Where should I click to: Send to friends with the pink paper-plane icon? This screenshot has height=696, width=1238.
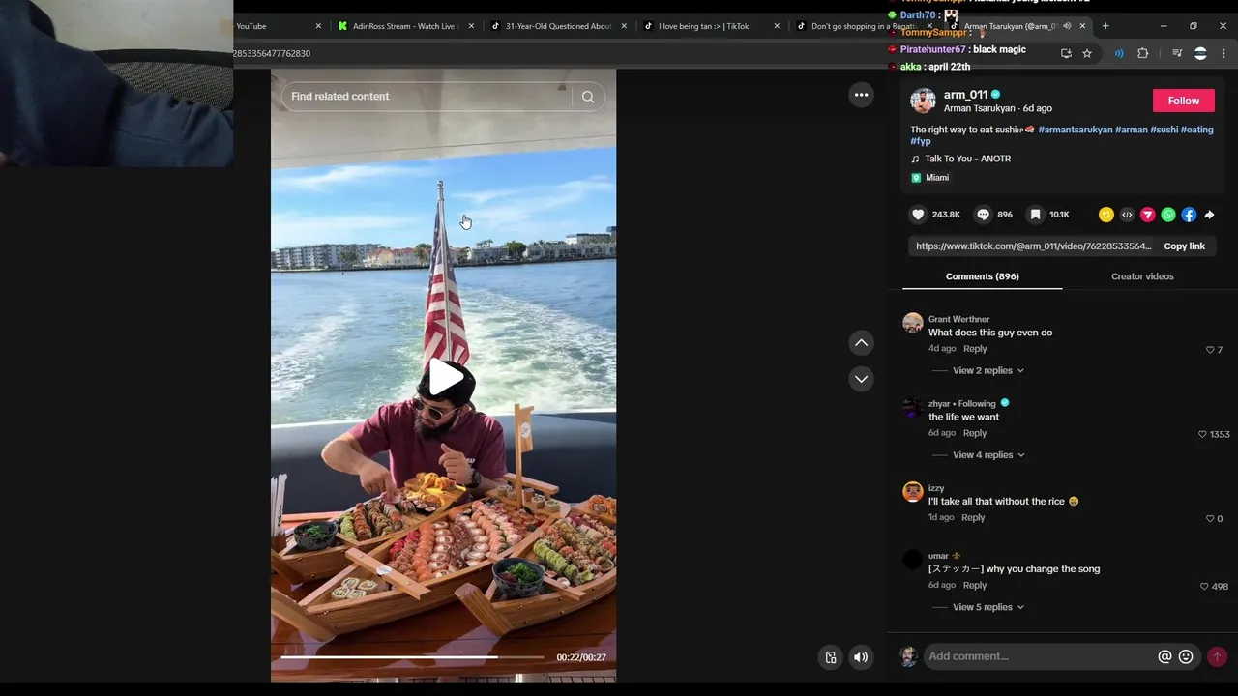coord(1147,215)
